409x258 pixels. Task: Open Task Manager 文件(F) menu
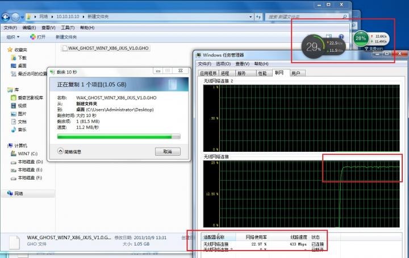pos(204,64)
